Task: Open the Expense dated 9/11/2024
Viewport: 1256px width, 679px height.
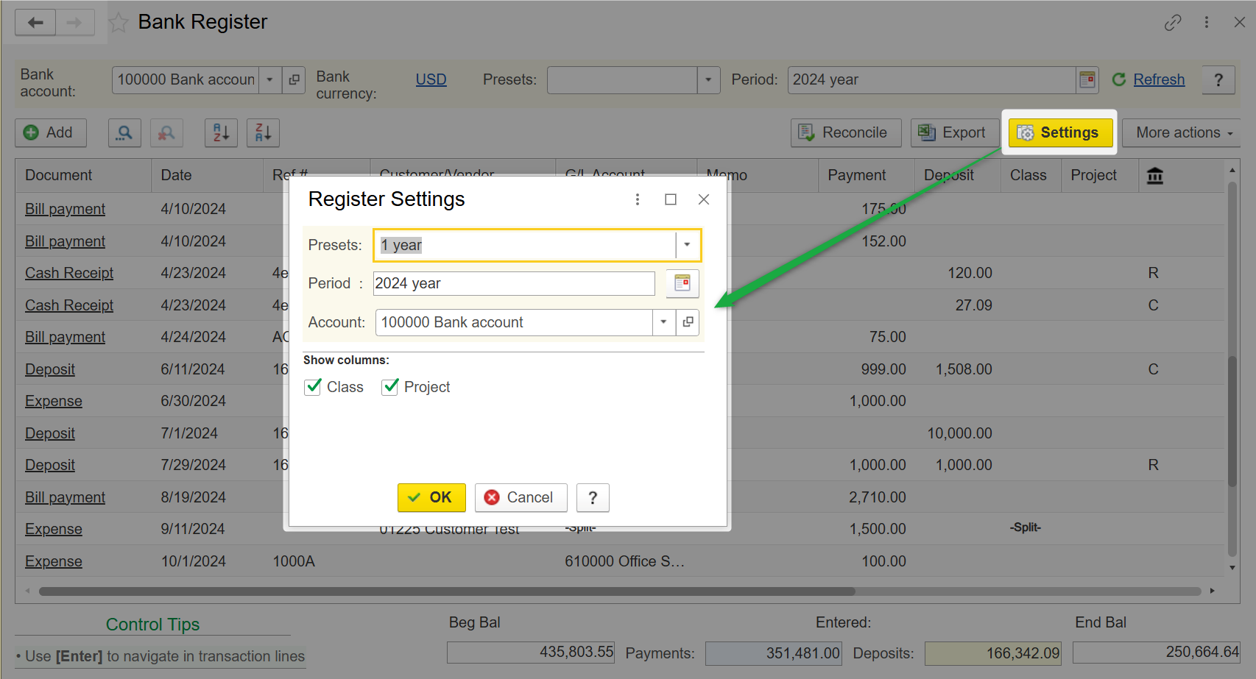Action: [x=54, y=529]
